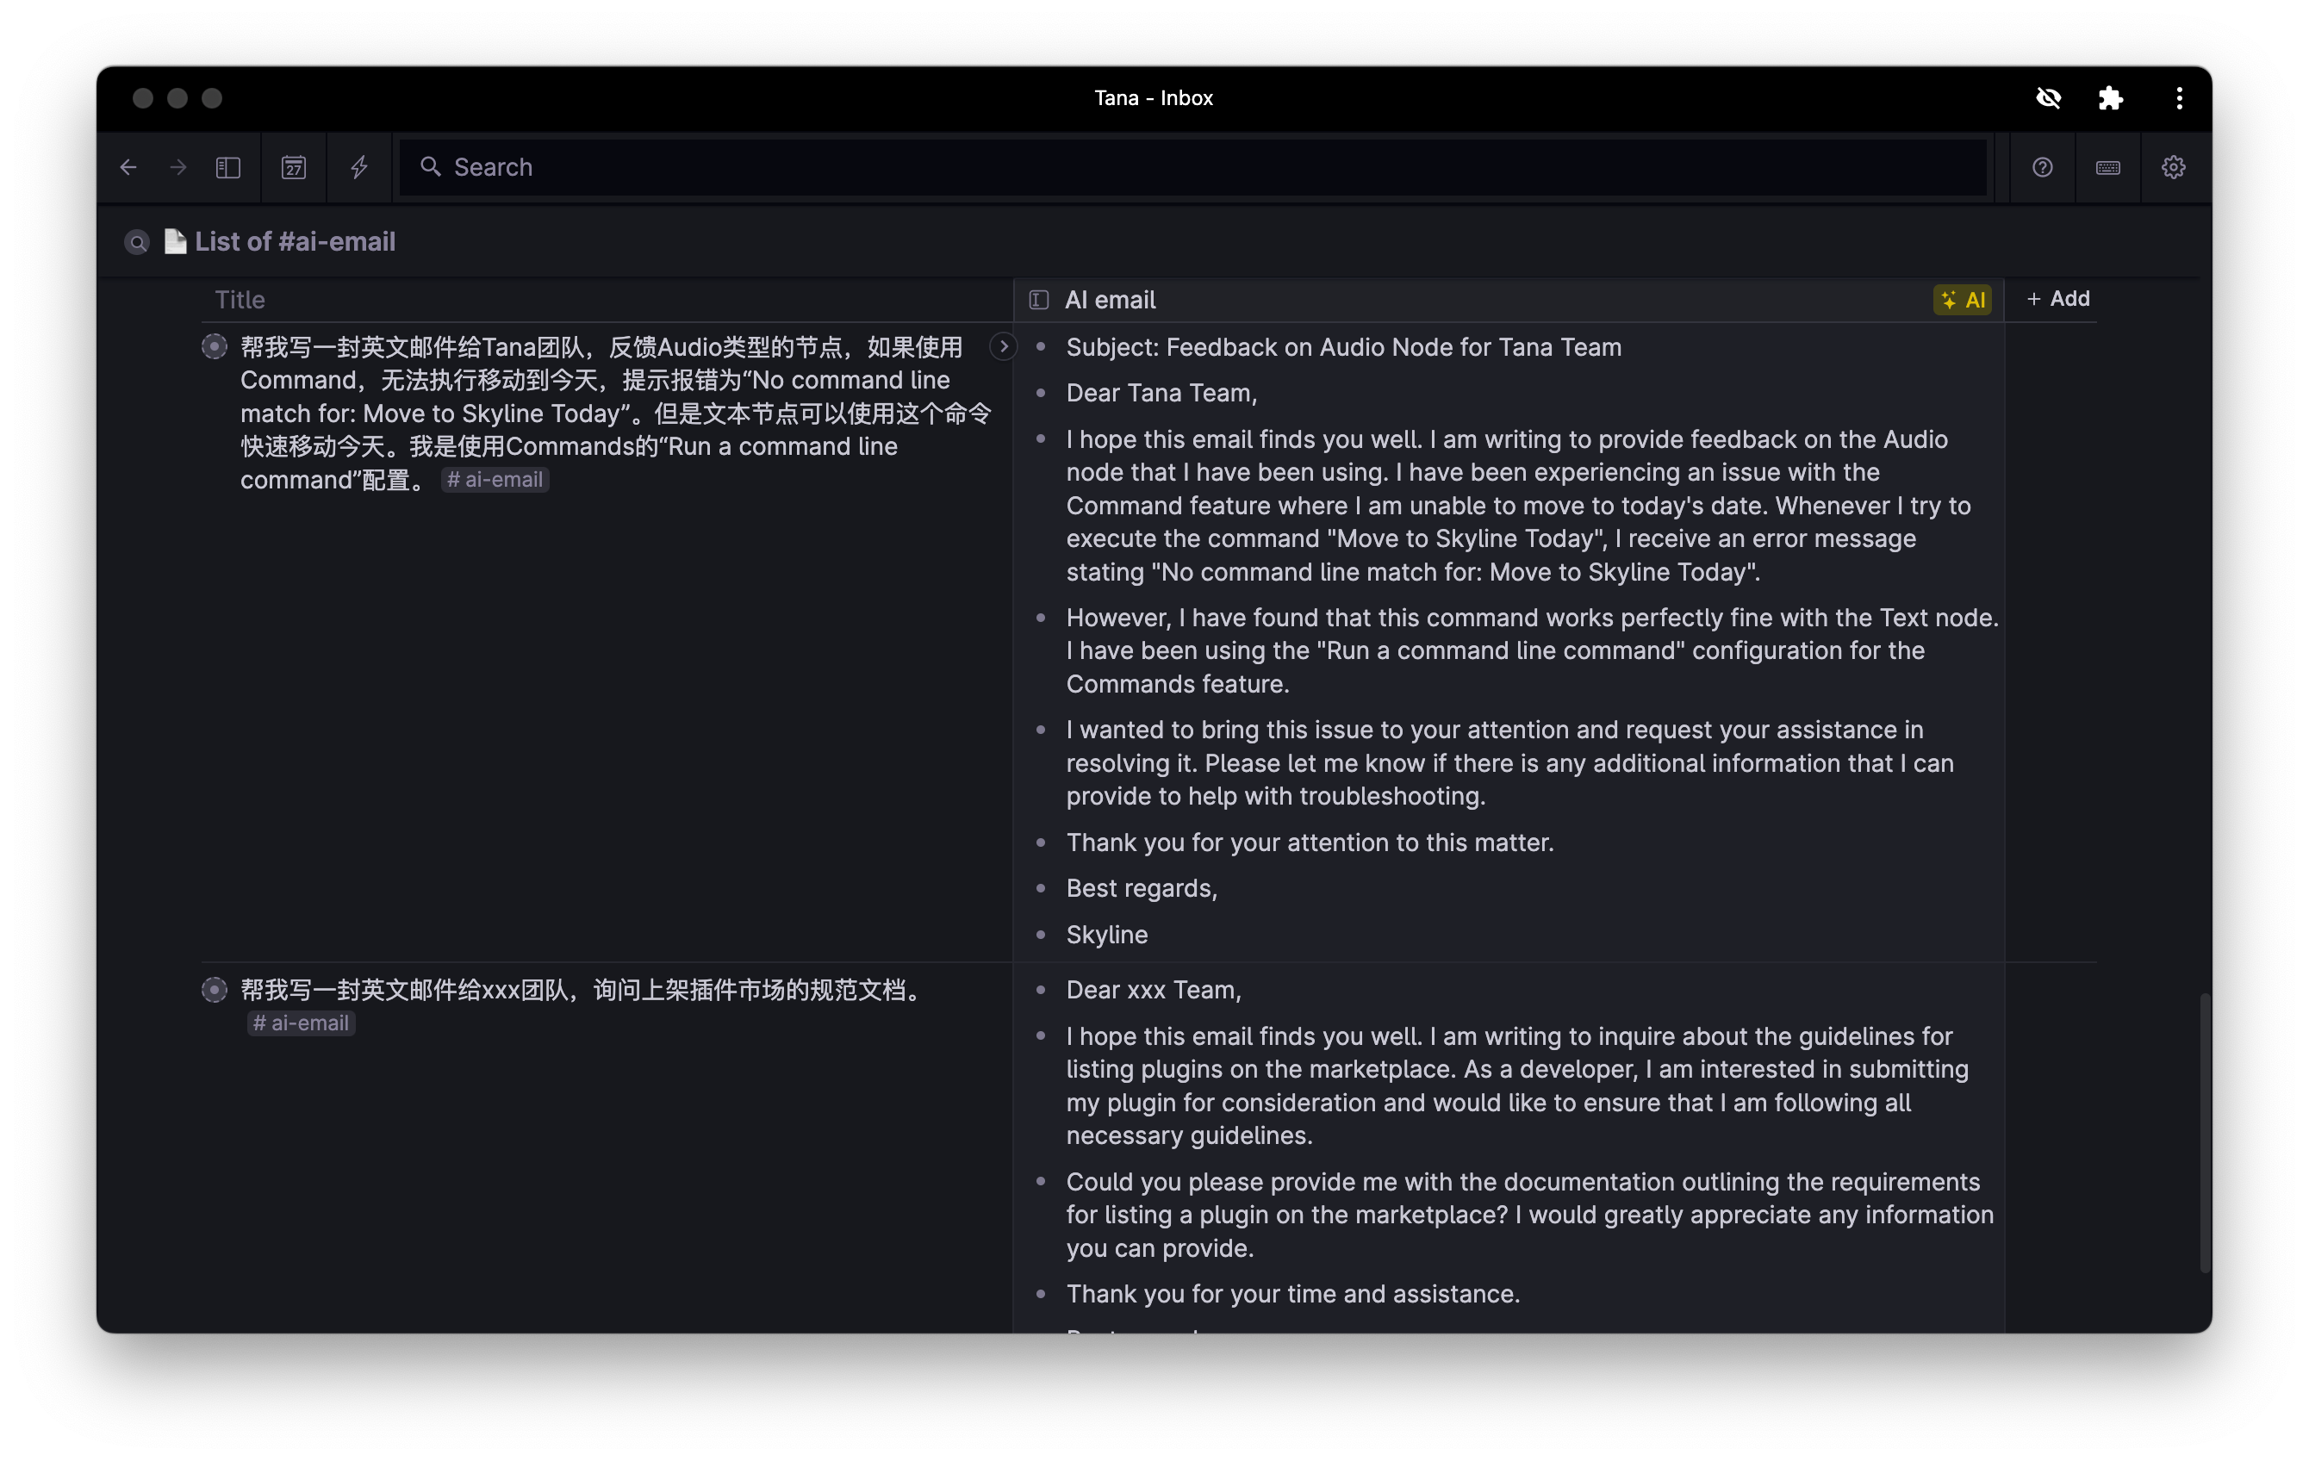The width and height of the screenshot is (2309, 1461).
Task: Click Thank you for your time and assistance.
Action: click(1292, 1294)
